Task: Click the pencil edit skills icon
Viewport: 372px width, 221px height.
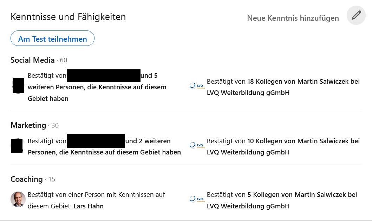Action: [x=356, y=15]
